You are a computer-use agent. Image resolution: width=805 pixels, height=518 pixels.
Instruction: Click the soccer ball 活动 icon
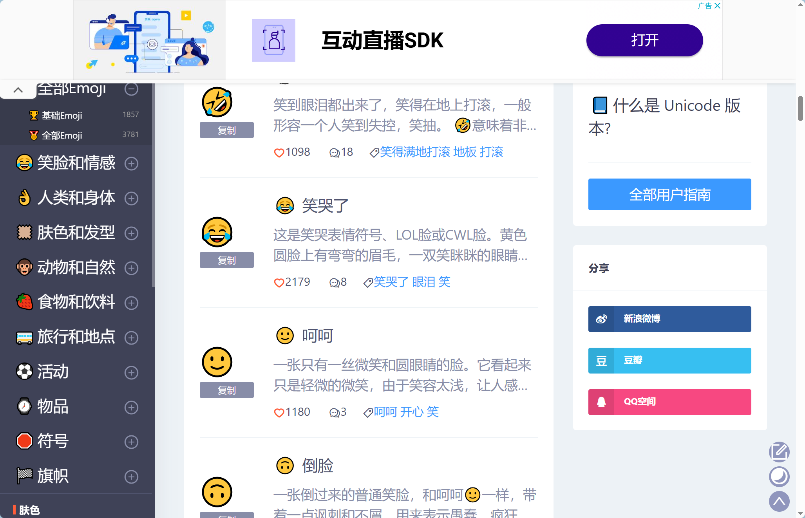tap(24, 372)
